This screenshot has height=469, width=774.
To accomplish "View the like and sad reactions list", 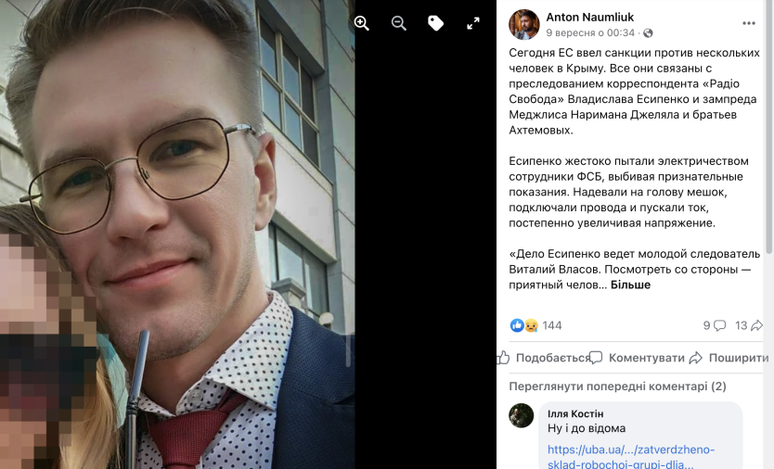I will [x=535, y=325].
